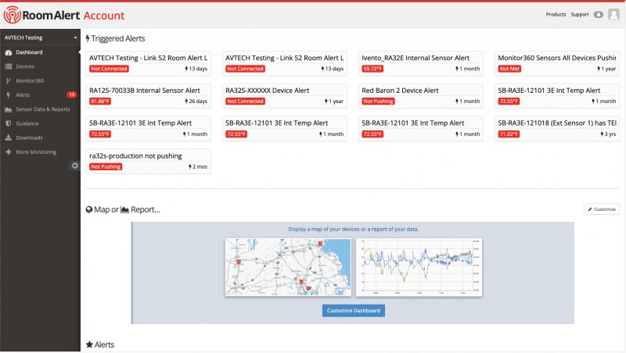Screen dimensions: 626x353
Task: Open SB-RA3E-121018 Ext Sensor 1 alert card
Action: point(557,129)
